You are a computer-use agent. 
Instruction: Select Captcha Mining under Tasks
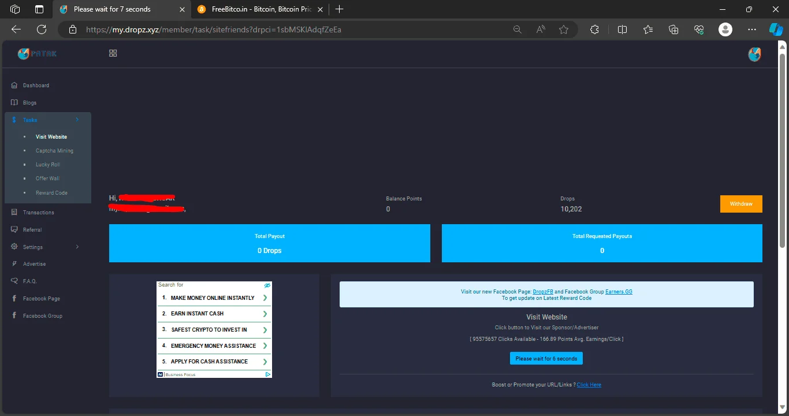tap(54, 151)
